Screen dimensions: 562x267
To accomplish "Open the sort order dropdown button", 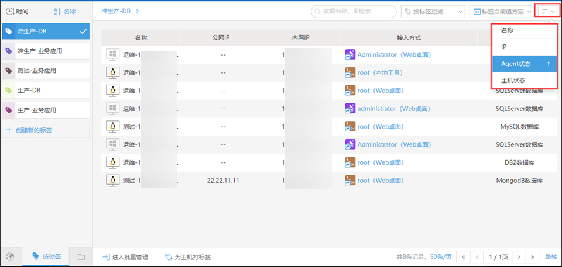I will [548, 11].
